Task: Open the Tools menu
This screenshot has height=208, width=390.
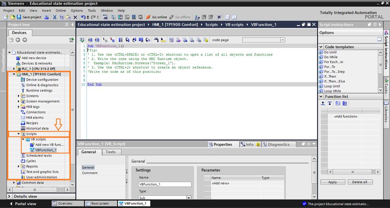Action: 92,10
